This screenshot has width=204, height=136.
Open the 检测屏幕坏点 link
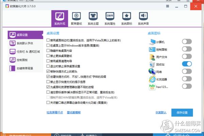[x=54, y=112]
